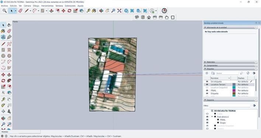Image resolution: width=261 pixels, height=138 pixels.
Task: Choose the Paint Bucket tool in left toolbar
Action: (x=3, y=31)
